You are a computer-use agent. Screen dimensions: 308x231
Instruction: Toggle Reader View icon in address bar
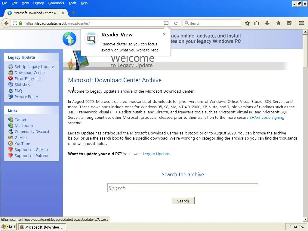(x=166, y=23)
